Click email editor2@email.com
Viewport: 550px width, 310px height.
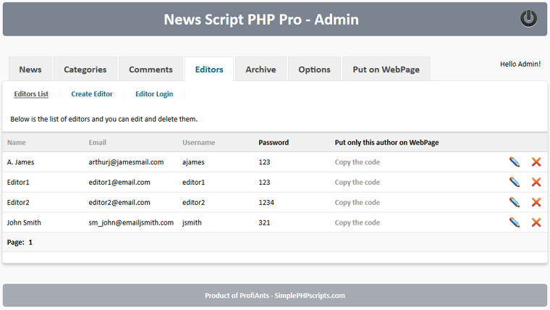tap(119, 202)
